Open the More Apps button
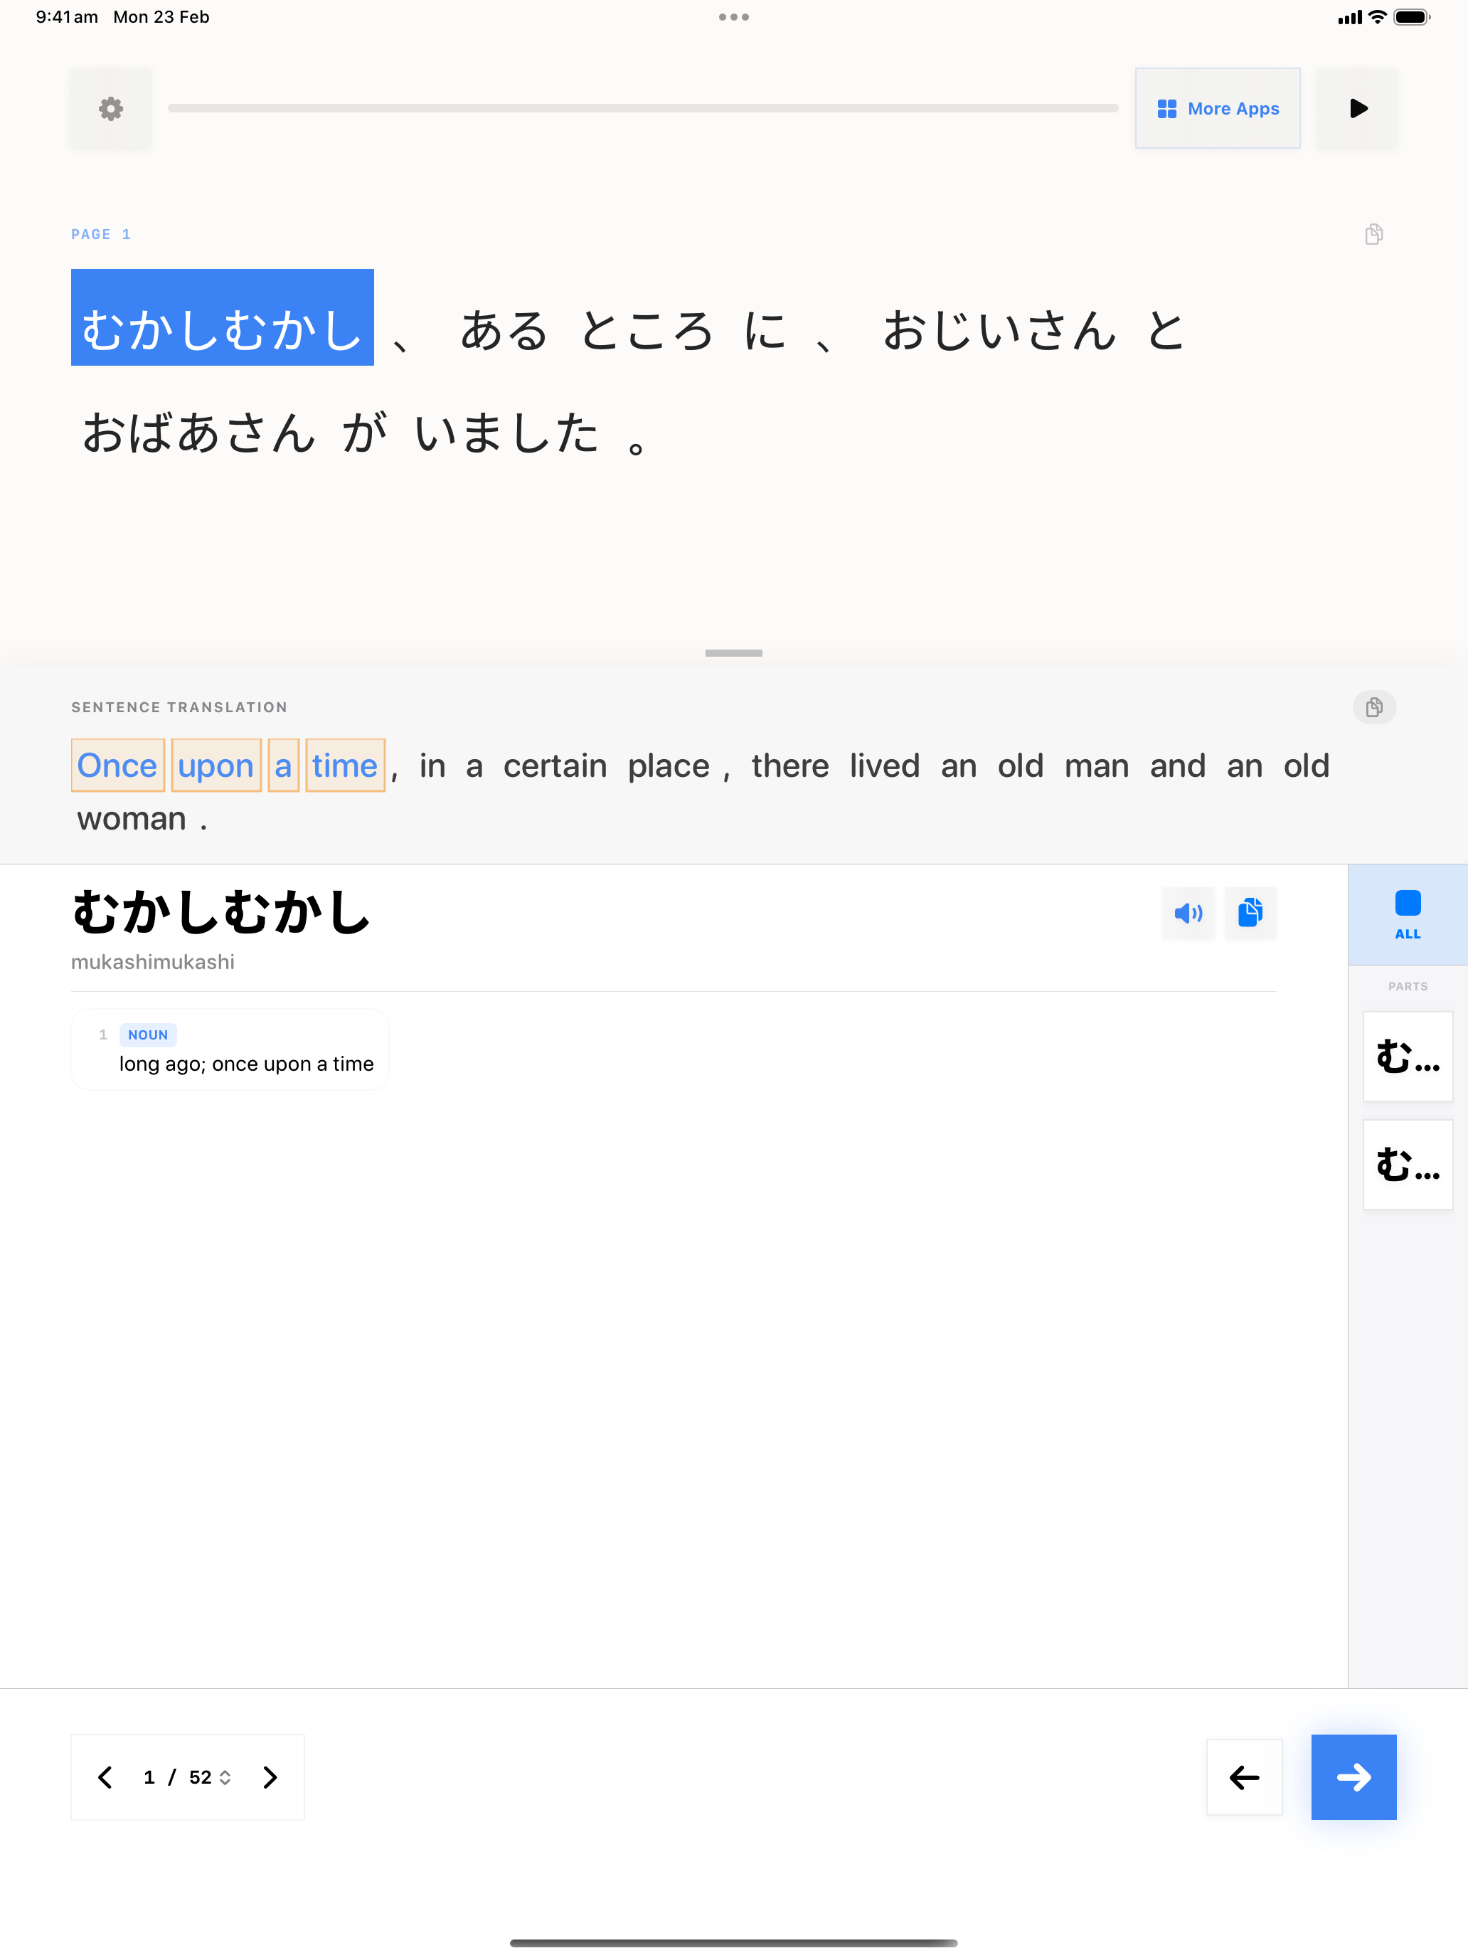 tap(1217, 109)
